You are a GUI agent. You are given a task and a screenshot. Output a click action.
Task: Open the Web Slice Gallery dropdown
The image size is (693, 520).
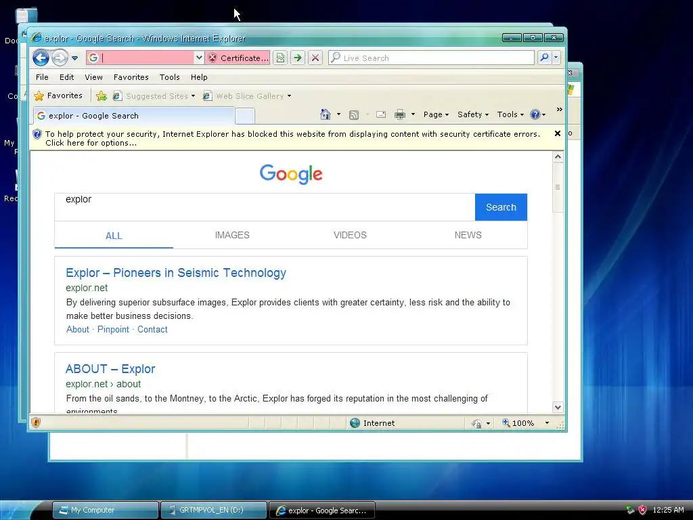246,96
